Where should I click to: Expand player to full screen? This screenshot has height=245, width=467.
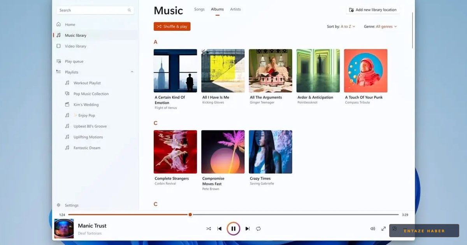384,229
